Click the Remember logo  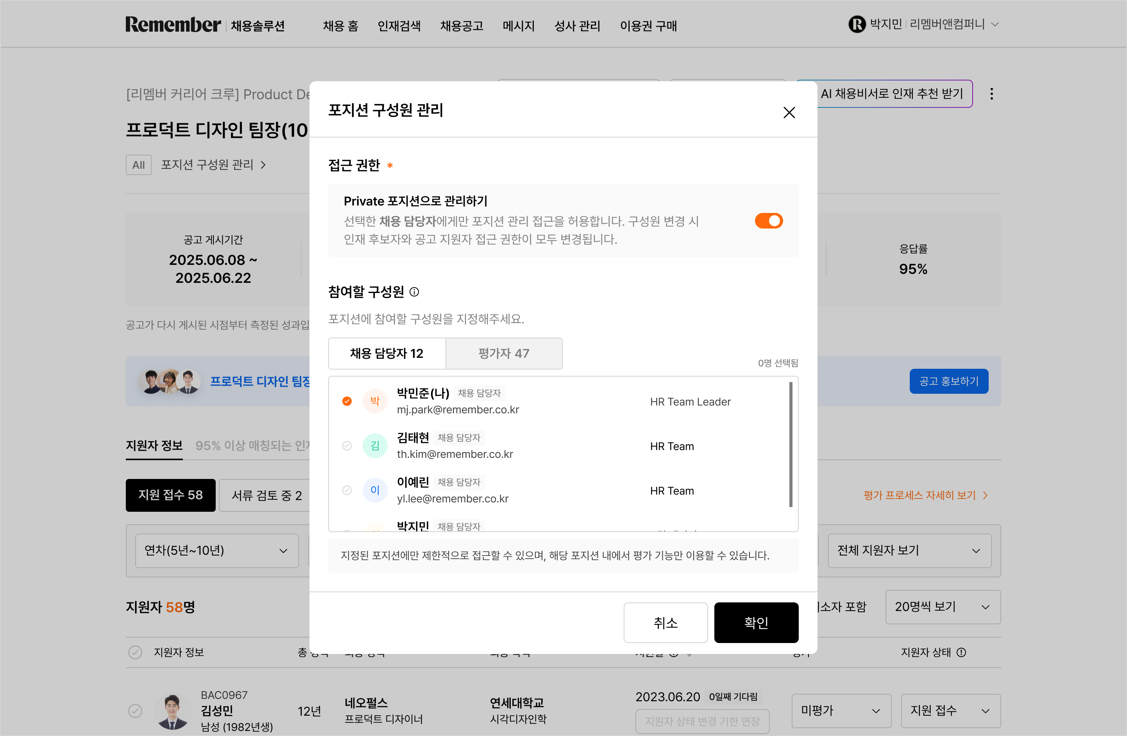click(x=174, y=25)
